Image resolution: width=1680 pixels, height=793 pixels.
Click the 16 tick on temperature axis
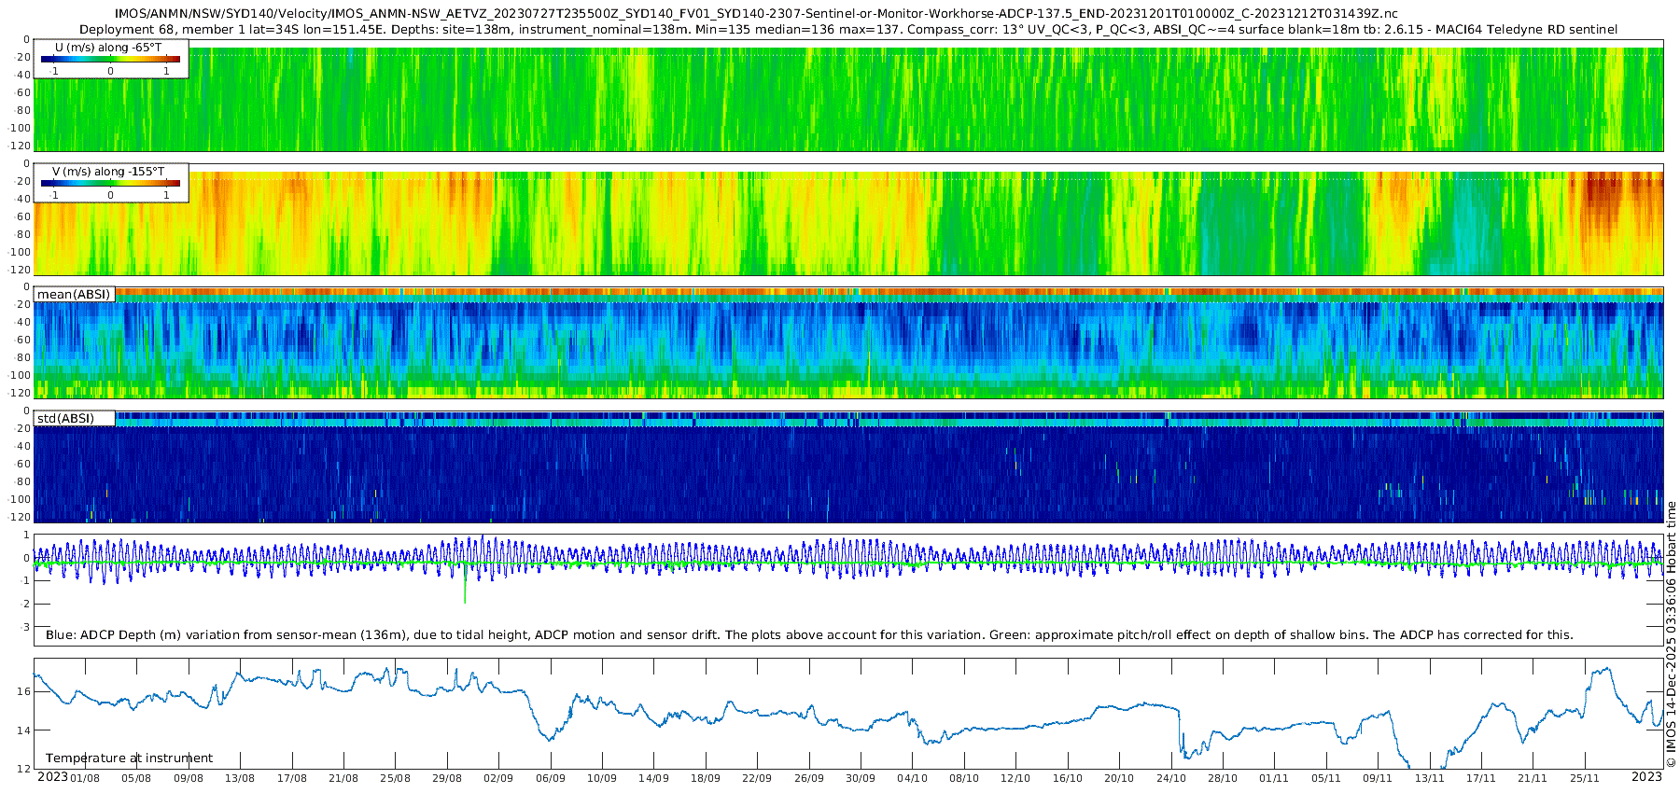click(x=24, y=691)
